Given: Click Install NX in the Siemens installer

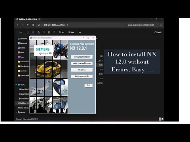Looking at the screenshot, I should (x=82, y=70).
